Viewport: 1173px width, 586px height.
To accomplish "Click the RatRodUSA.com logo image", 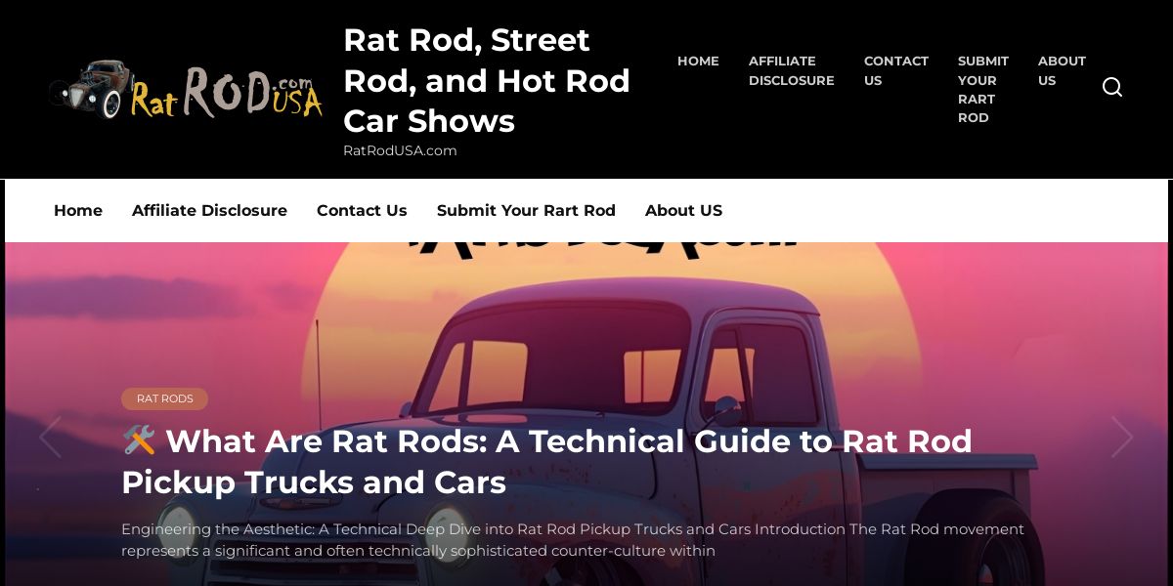I will pyautogui.click(x=186, y=90).
